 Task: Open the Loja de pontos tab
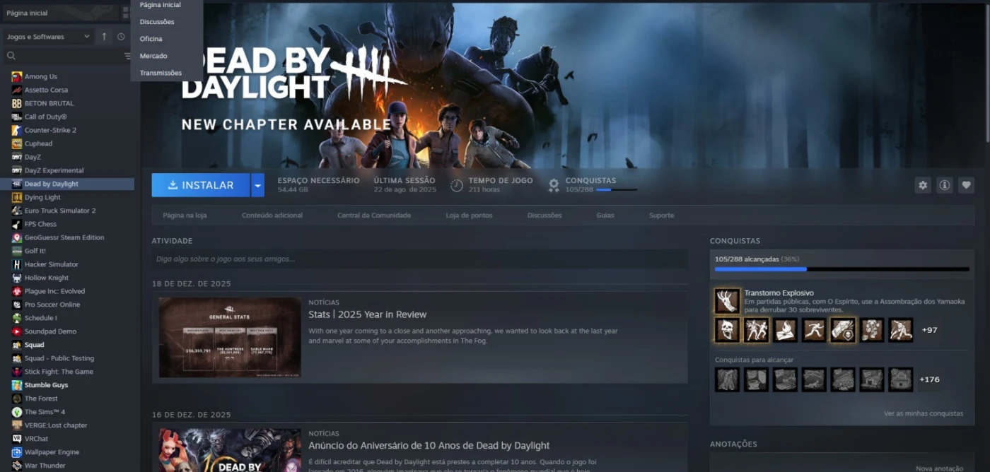(469, 216)
